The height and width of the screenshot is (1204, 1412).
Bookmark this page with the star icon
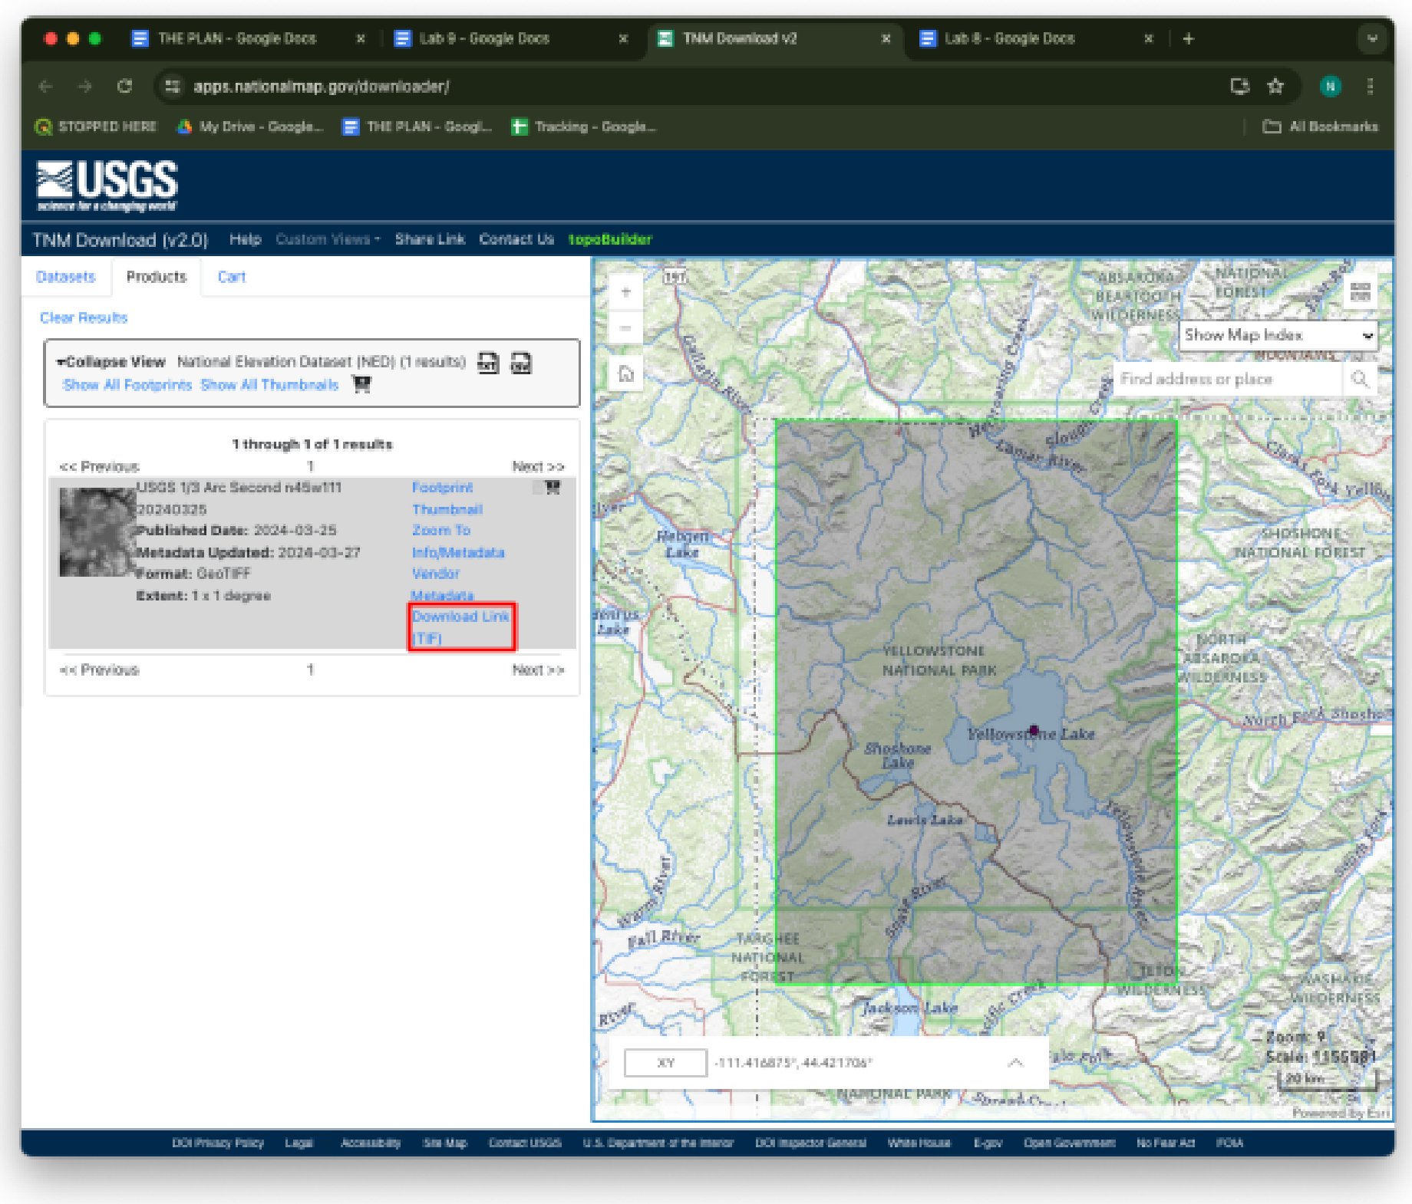[1275, 86]
